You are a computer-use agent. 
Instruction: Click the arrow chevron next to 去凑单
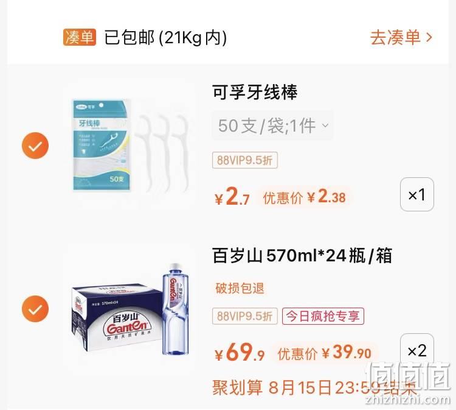tap(429, 38)
